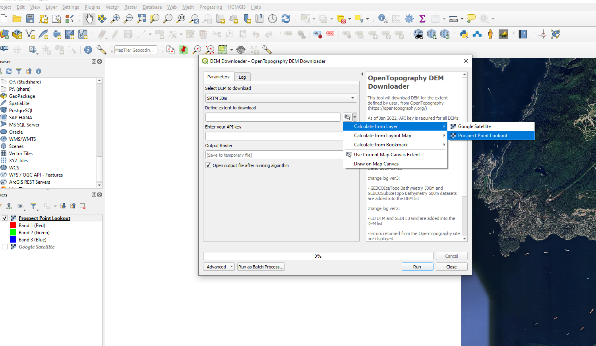
Task: Click the Band 1 Red color swatch
Action: point(13,225)
